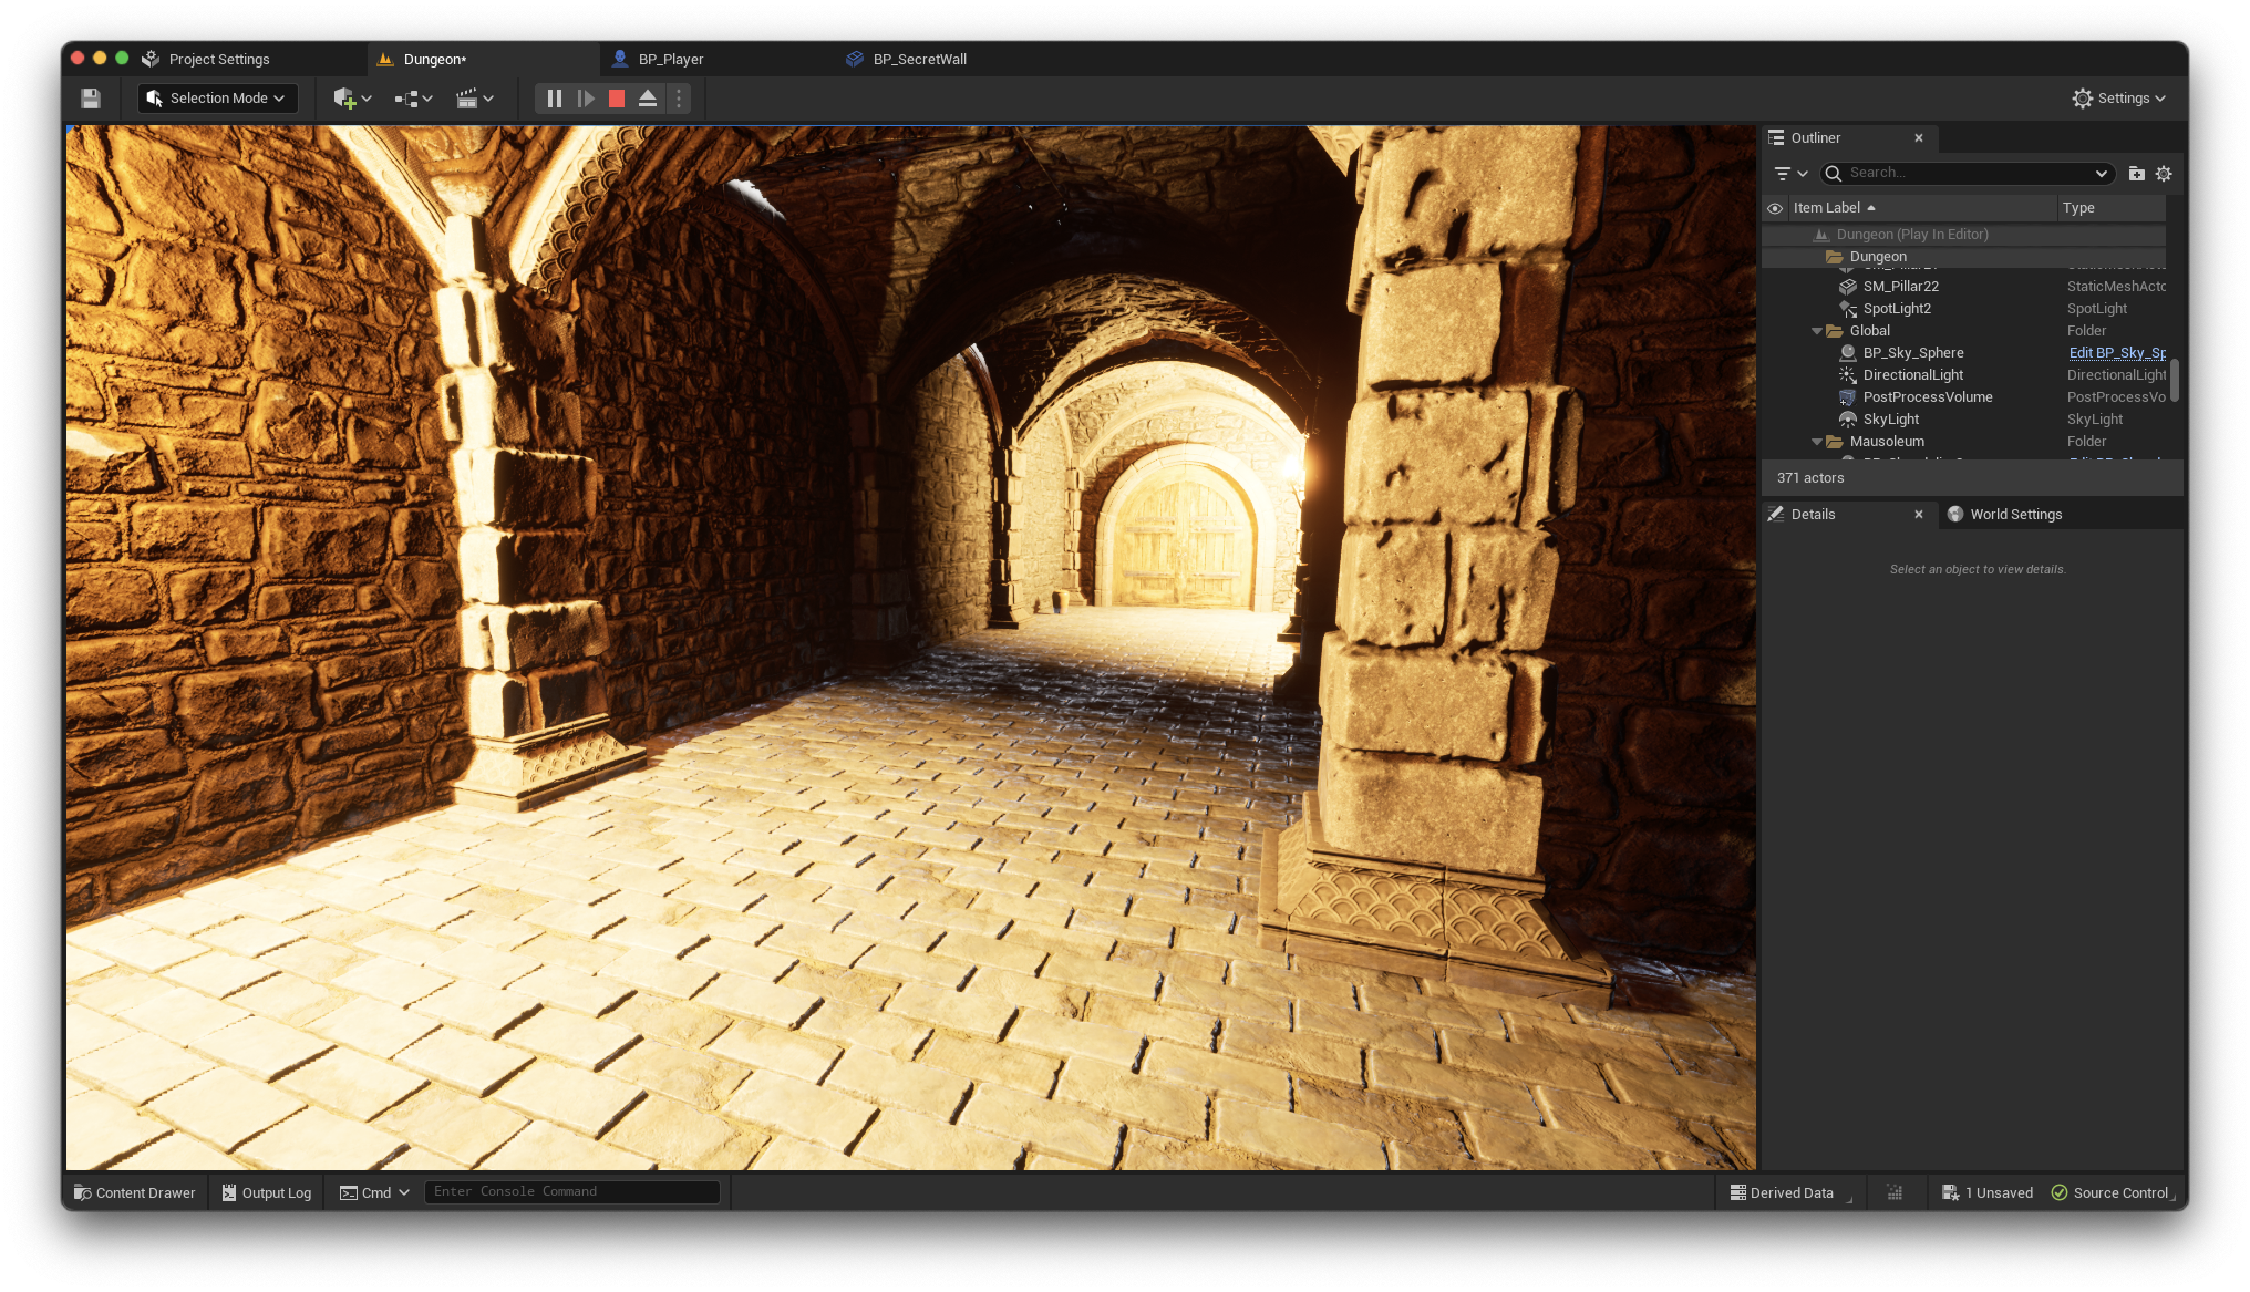The width and height of the screenshot is (2250, 1292).
Task: Pause the play-in-editor simulation
Action: click(555, 99)
